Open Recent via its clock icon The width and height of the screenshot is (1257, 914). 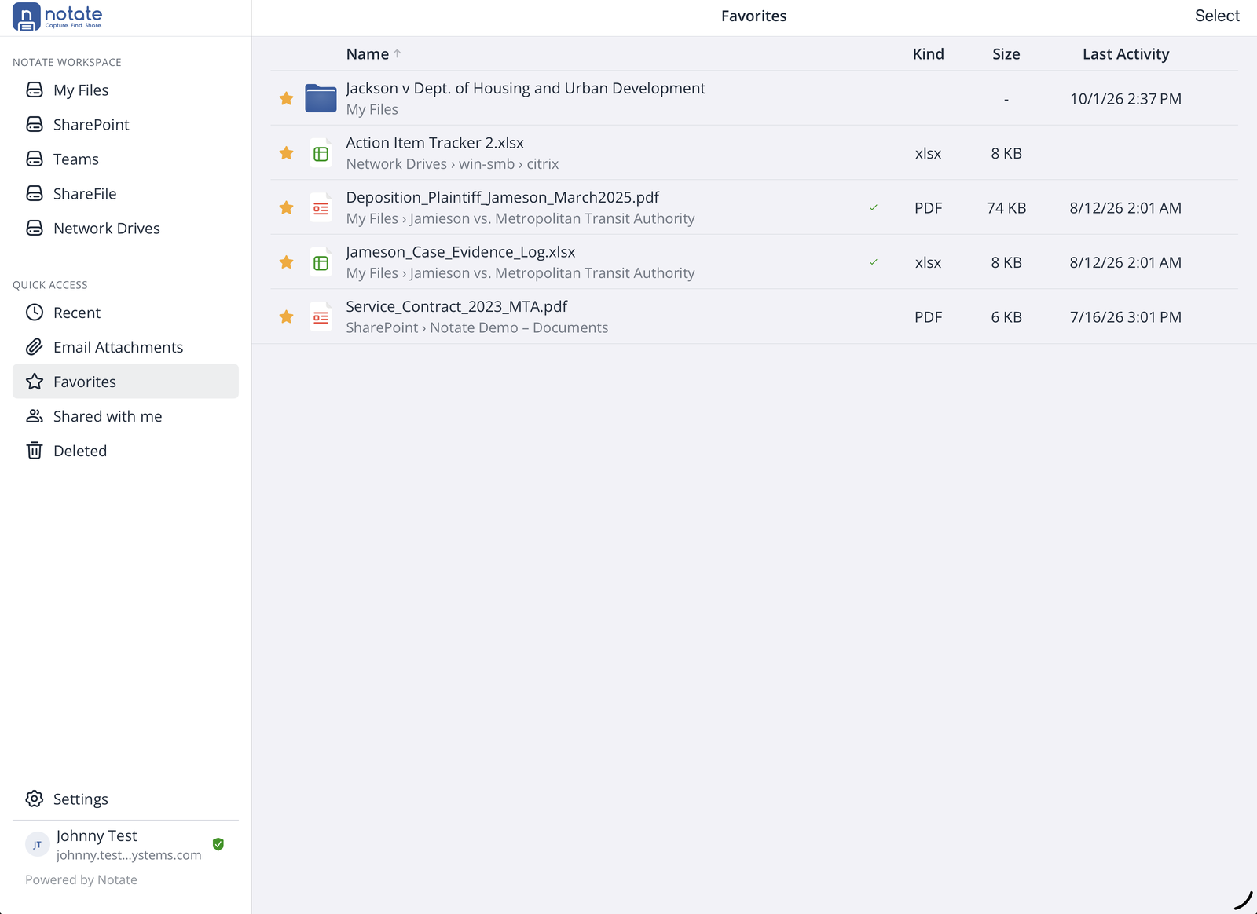pos(35,313)
